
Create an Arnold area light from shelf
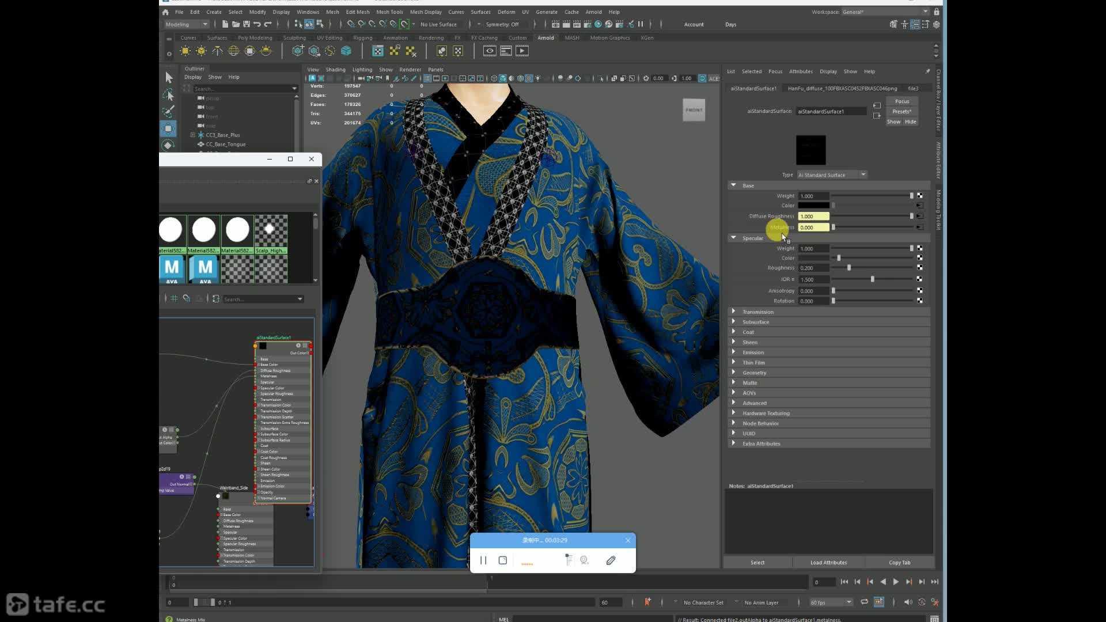(x=185, y=51)
